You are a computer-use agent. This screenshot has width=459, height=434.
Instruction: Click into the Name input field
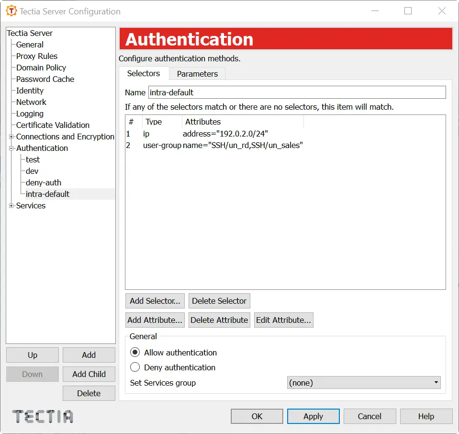(297, 92)
